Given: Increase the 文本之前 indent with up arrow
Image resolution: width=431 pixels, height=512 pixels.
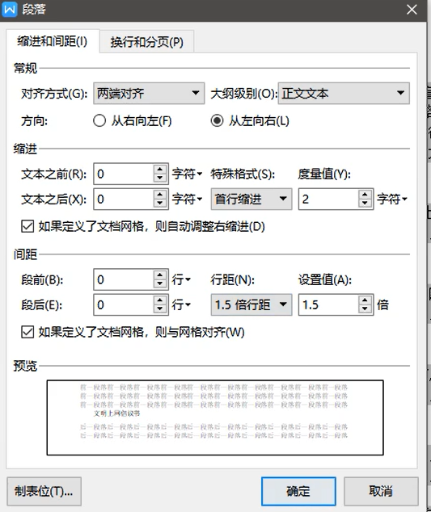Looking at the screenshot, I should click(160, 170).
